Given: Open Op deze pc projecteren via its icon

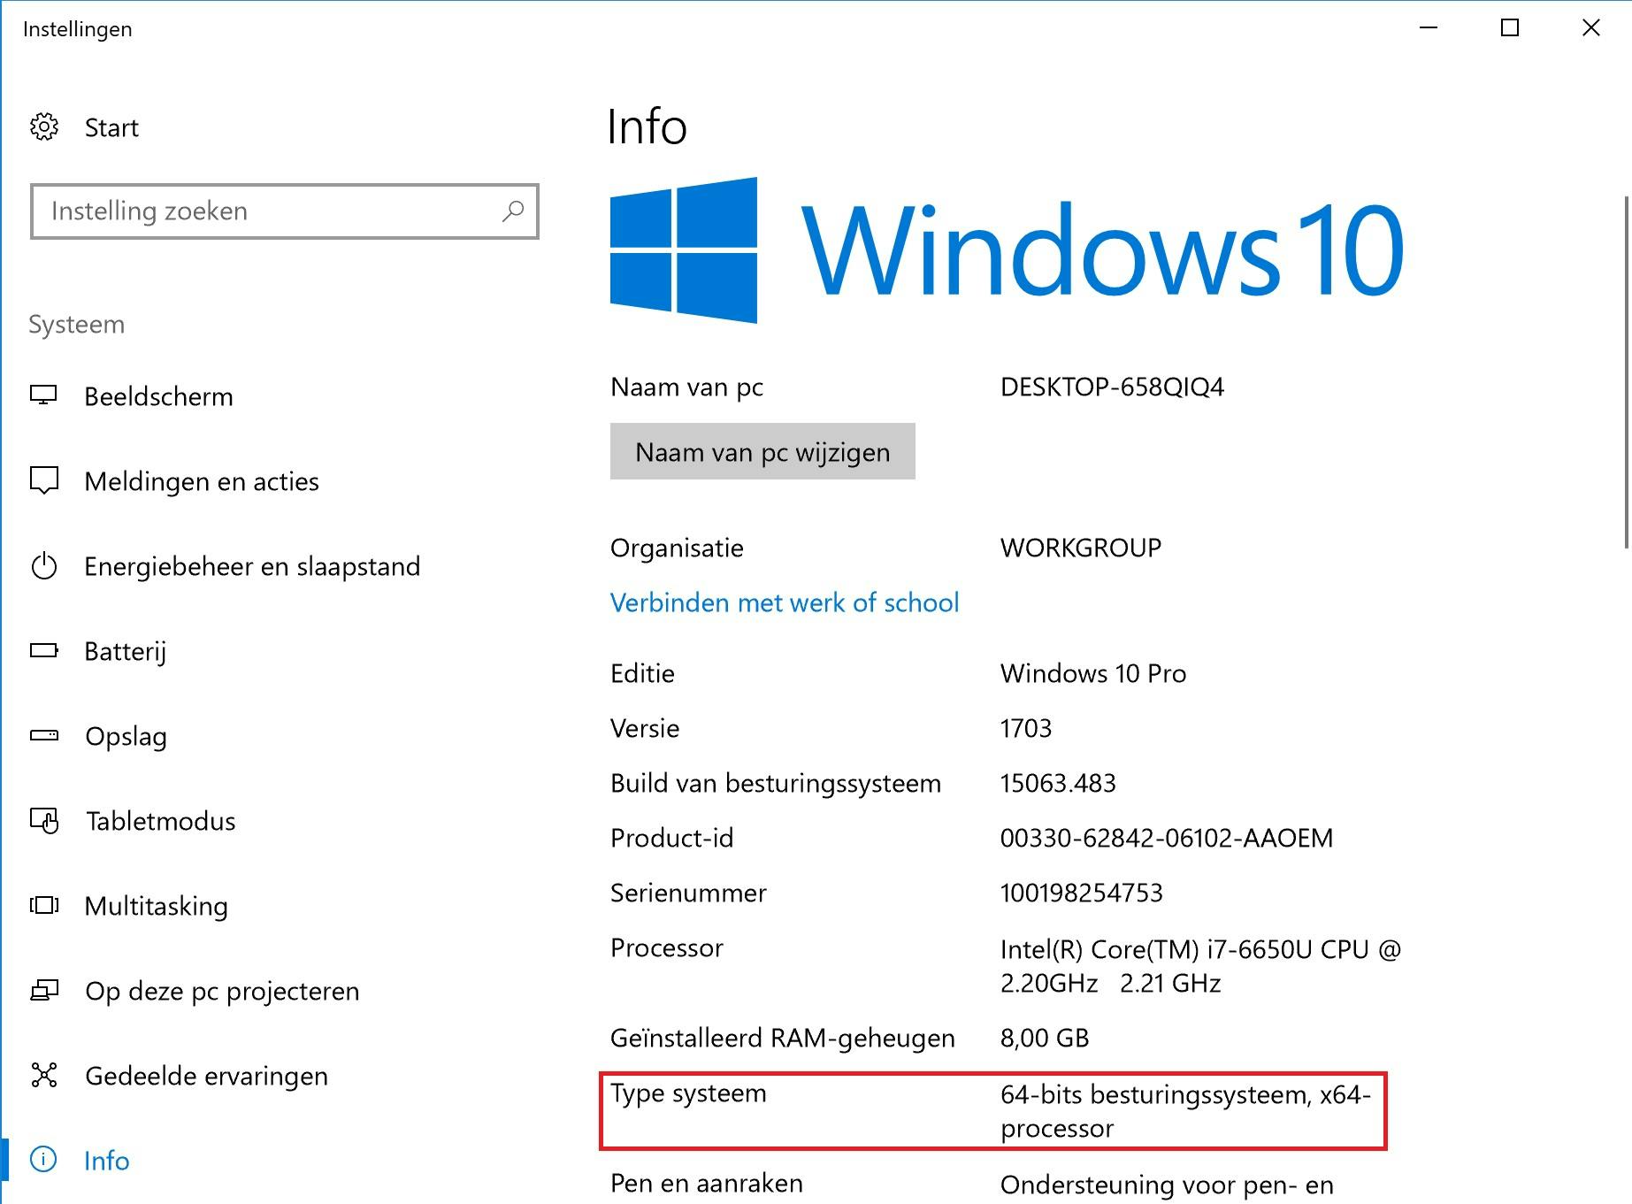Looking at the screenshot, I should (x=45, y=990).
